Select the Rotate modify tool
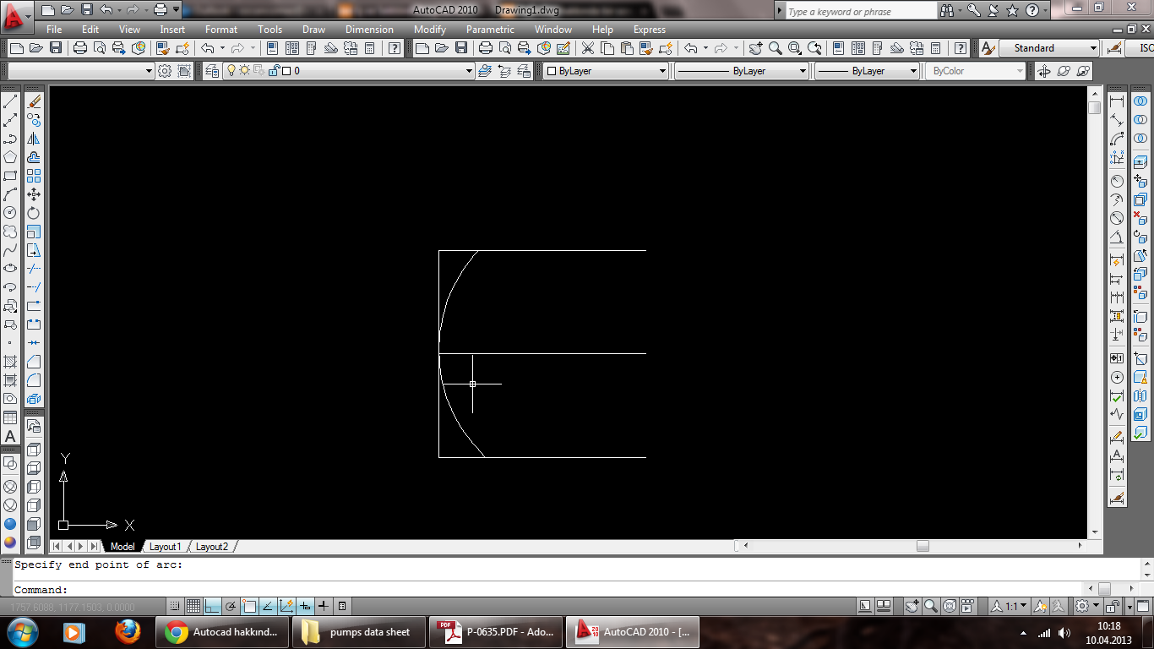Screen dimensions: 1154x649 tap(34, 213)
